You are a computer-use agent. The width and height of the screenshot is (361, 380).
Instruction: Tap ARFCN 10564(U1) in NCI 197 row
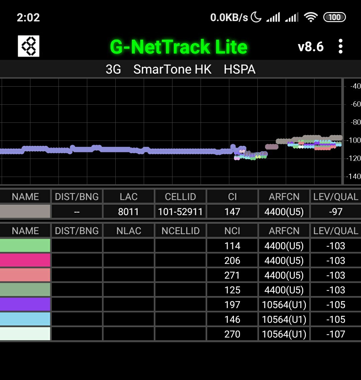pyautogui.click(x=284, y=305)
